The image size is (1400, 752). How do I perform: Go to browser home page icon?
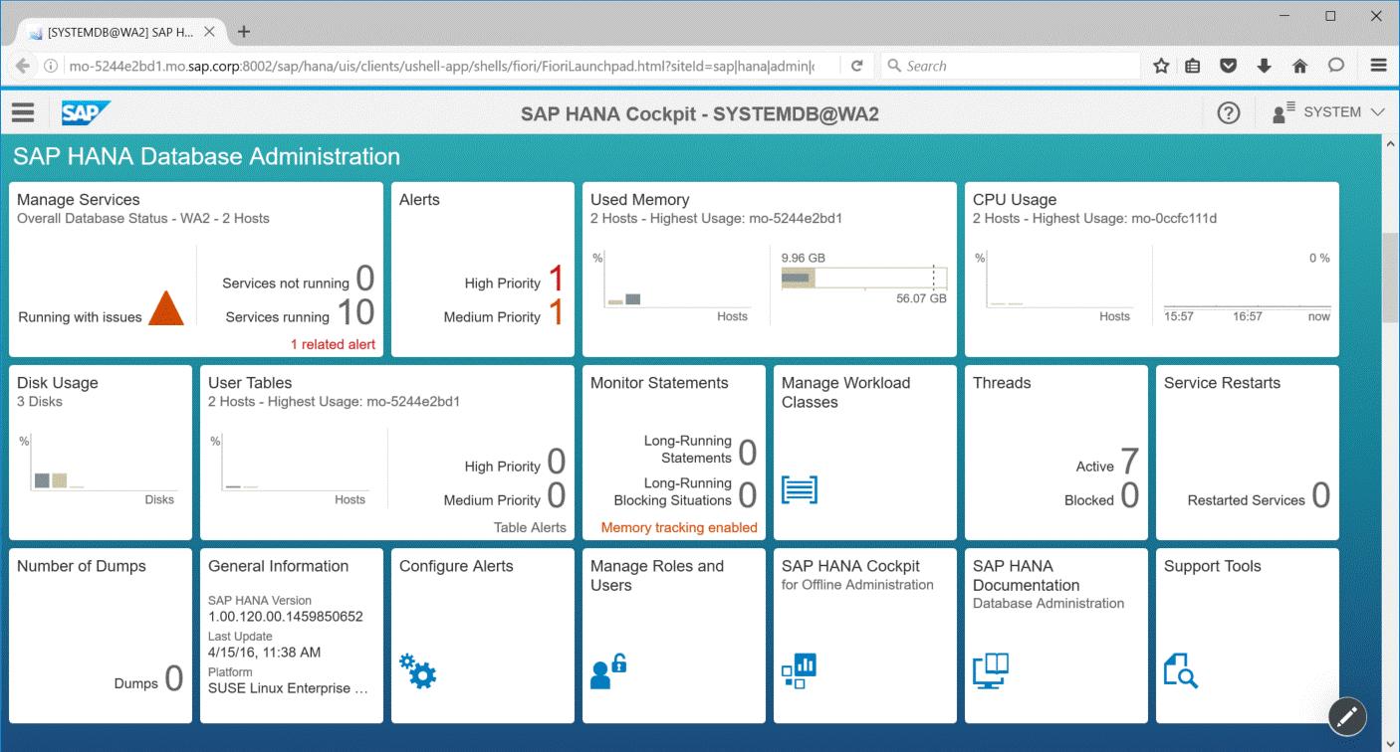click(1299, 66)
